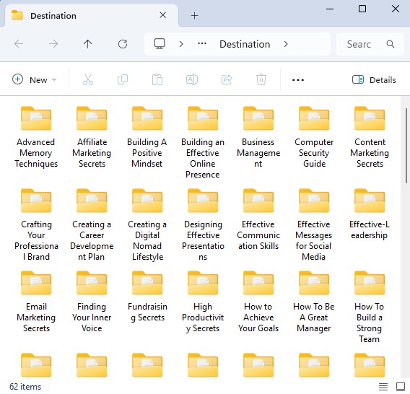
Task: Click the 62 items status text
Action: coord(25,386)
